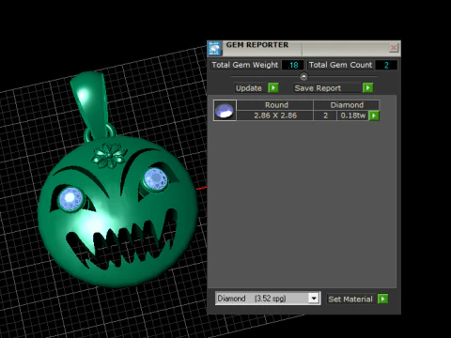The width and height of the screenshot is (451, 338).
Task: Click the green arrow beside Update
Action: (273, 88)
